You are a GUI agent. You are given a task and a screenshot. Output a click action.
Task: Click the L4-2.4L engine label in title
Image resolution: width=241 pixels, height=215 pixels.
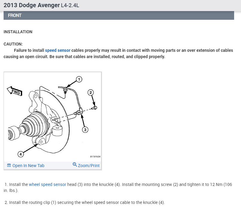pyautogui.click(x=70, y=5)
